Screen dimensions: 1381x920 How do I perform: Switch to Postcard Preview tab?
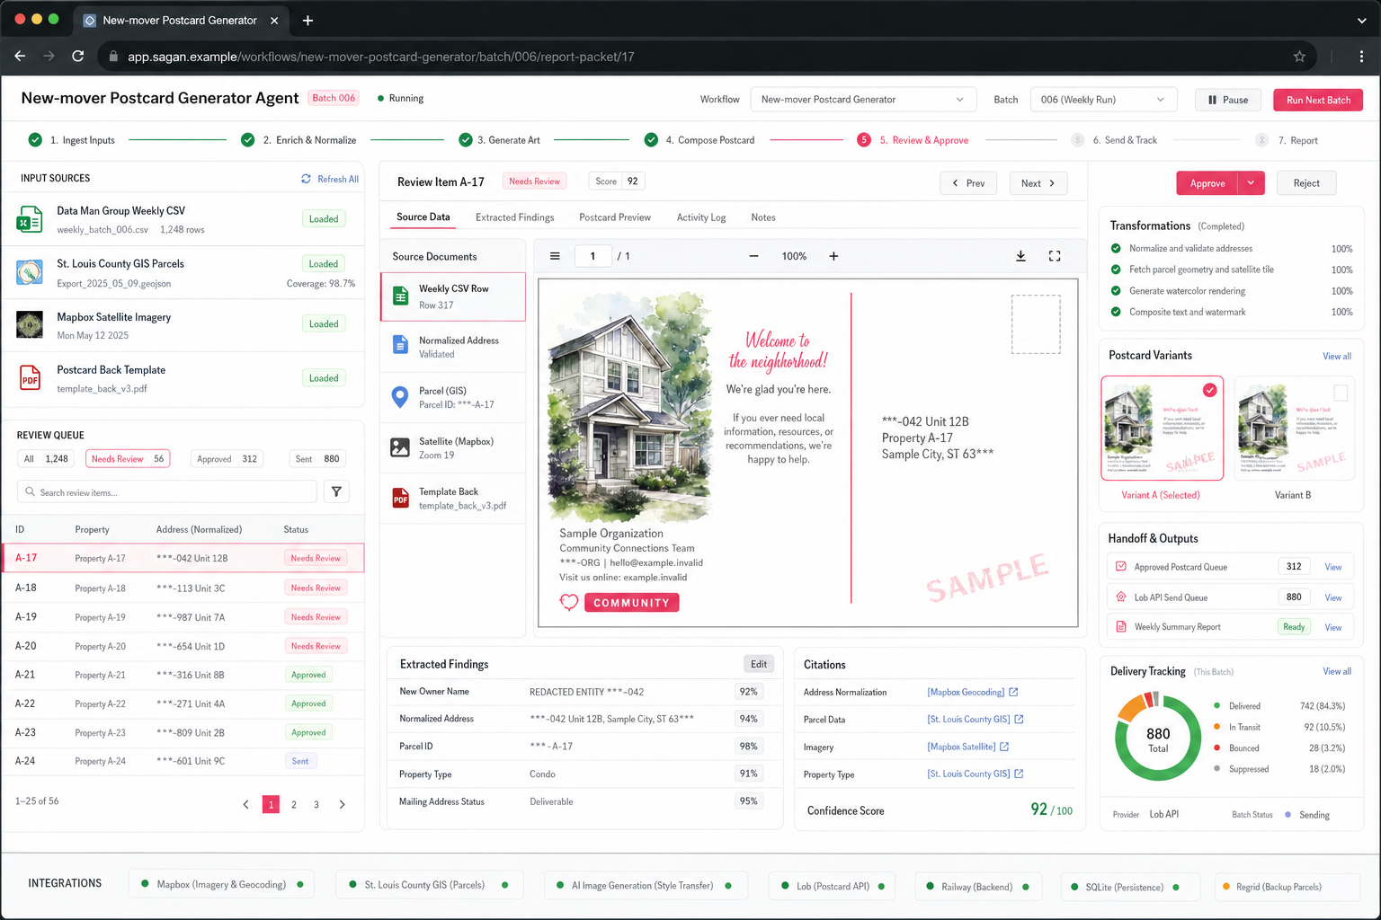click(615, 217)
